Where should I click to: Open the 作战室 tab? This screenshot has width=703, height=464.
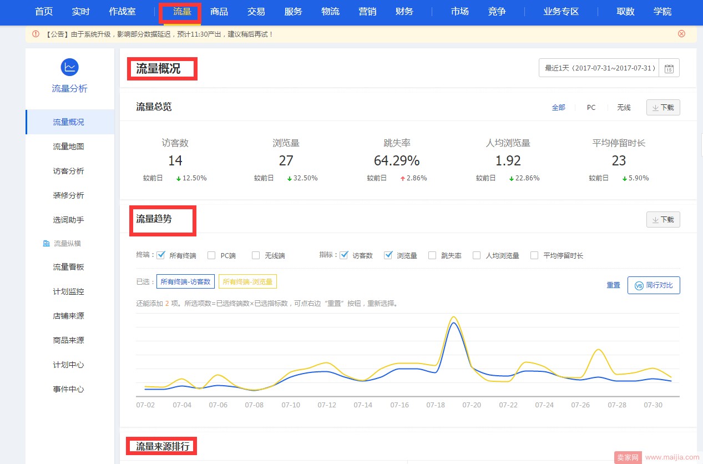(x=123, y=12)
